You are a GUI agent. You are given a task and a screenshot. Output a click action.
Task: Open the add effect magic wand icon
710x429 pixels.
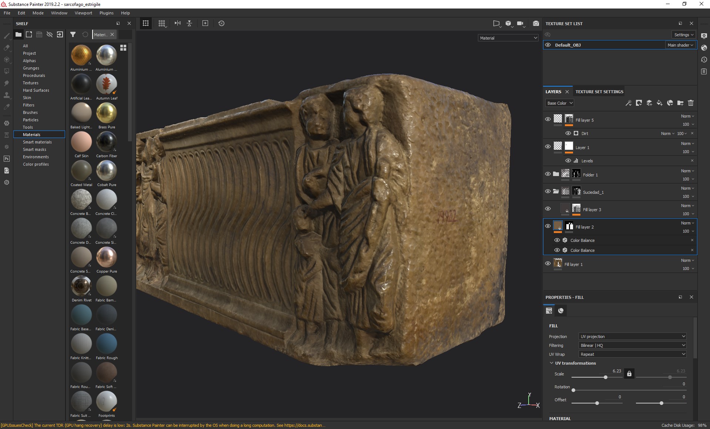(629, 103)
